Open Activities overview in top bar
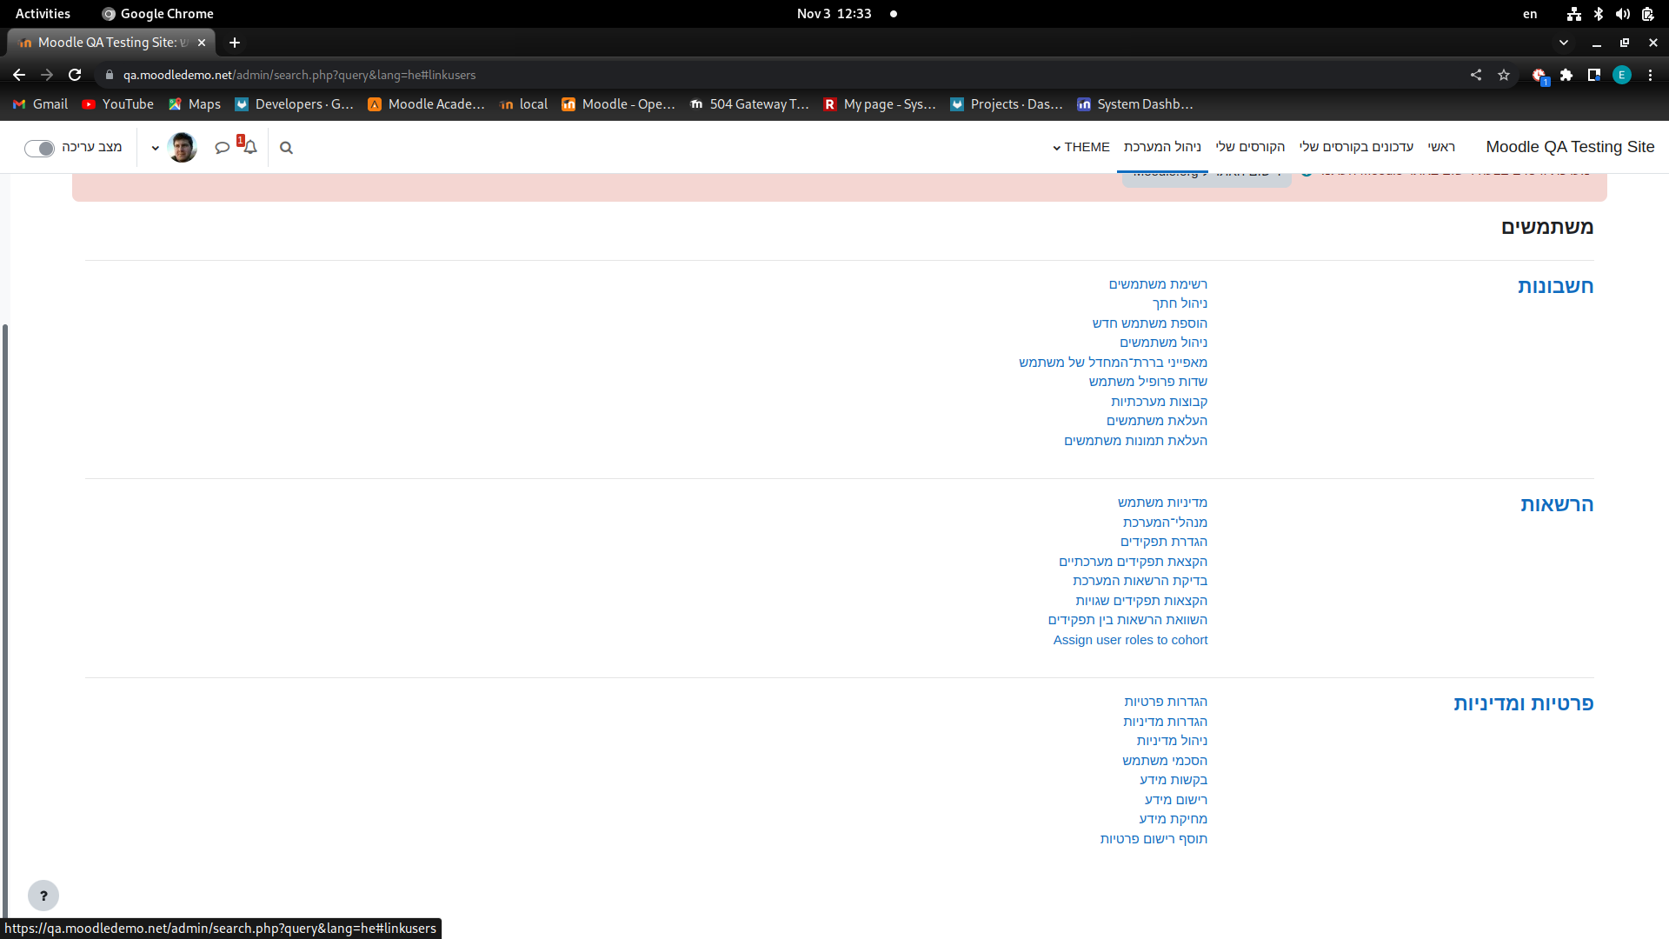 pos(43,14)
